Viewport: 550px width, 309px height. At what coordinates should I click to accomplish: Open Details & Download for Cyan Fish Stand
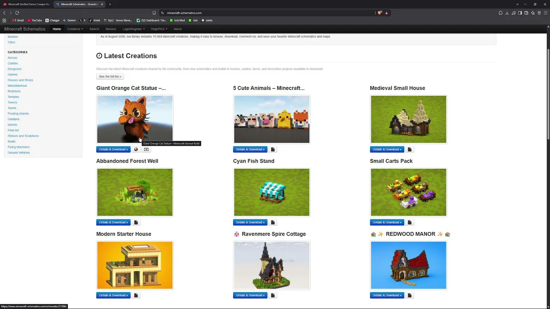point(250,222)
